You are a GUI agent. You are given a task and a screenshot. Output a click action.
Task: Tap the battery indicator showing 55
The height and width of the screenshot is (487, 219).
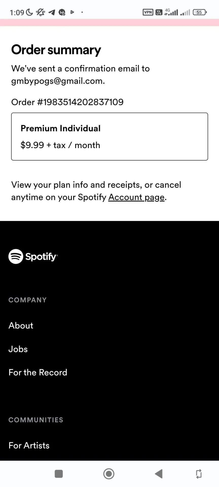200,12
